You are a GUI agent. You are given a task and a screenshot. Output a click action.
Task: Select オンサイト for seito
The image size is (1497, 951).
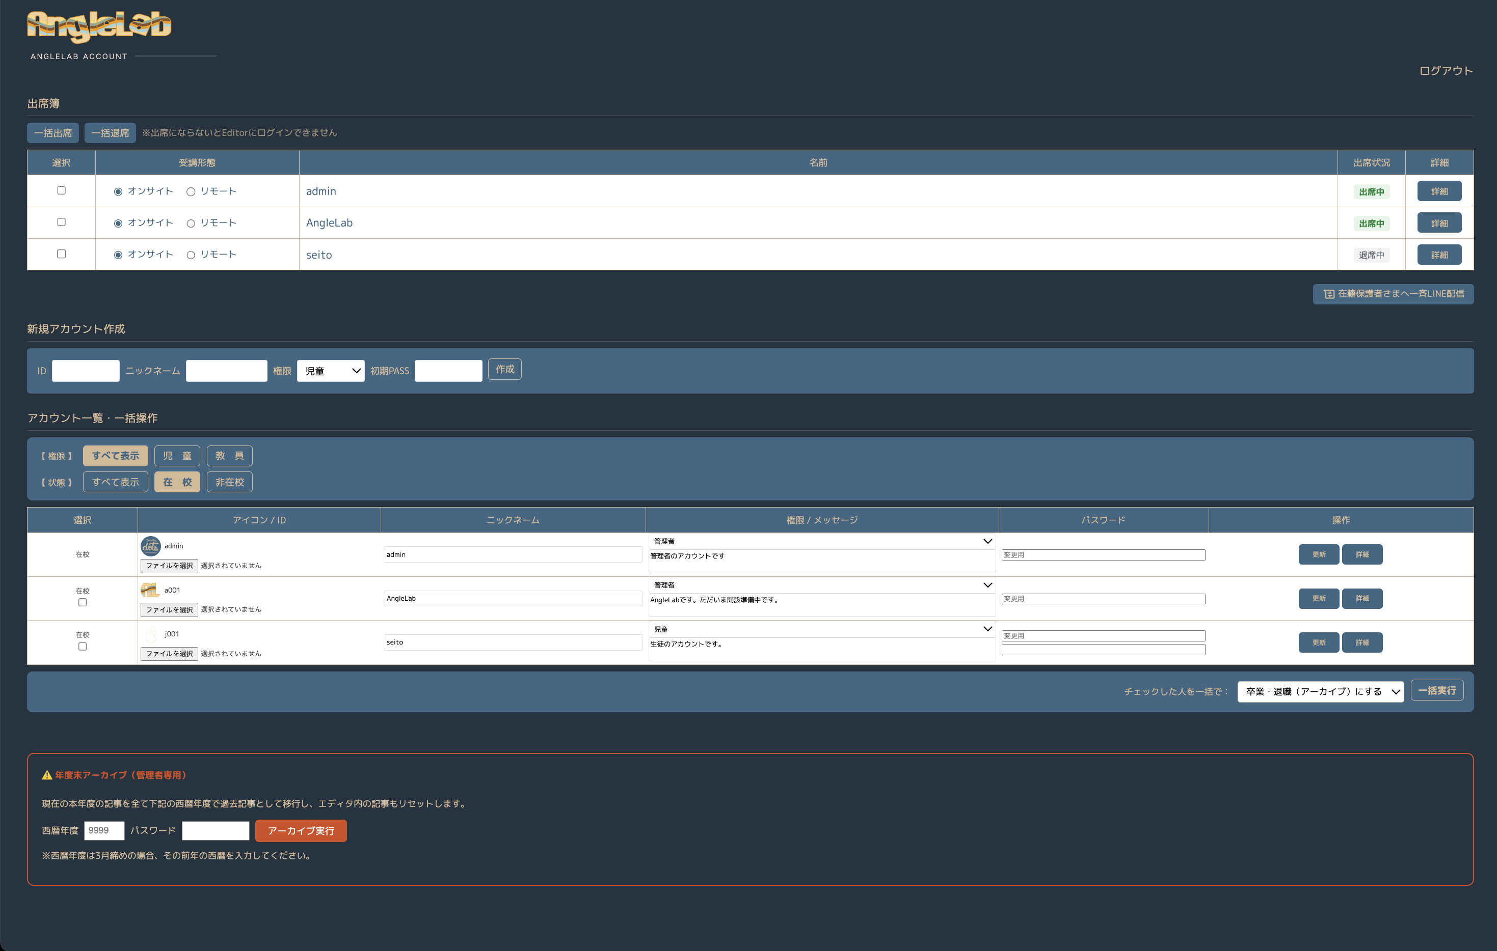(118, 255)
